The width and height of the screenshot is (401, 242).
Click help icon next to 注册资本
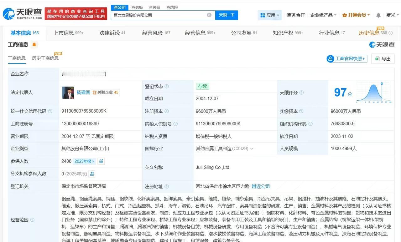[167, 111]
